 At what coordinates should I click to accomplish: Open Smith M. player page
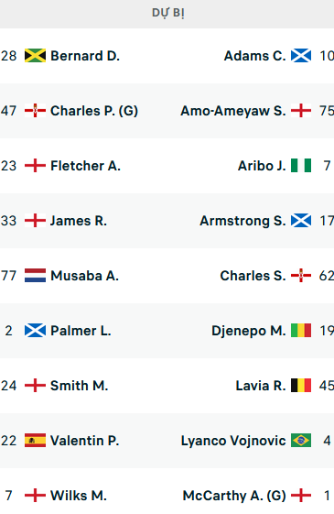pos(80,386)
